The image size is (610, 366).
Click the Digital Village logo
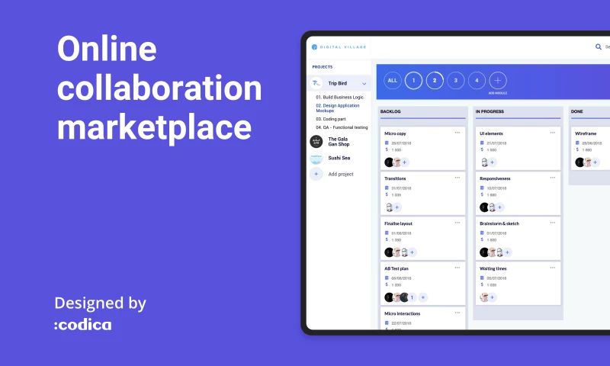339,47
